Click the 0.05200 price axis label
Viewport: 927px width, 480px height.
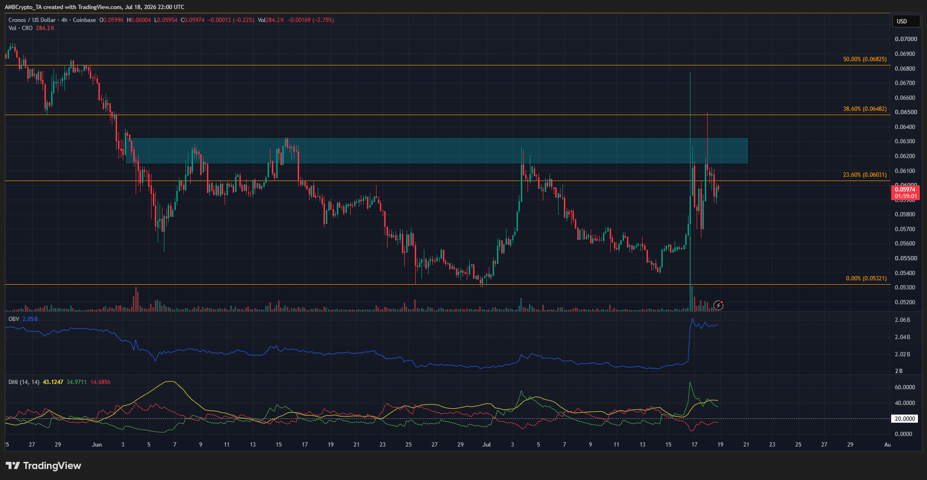click(906, 302)
